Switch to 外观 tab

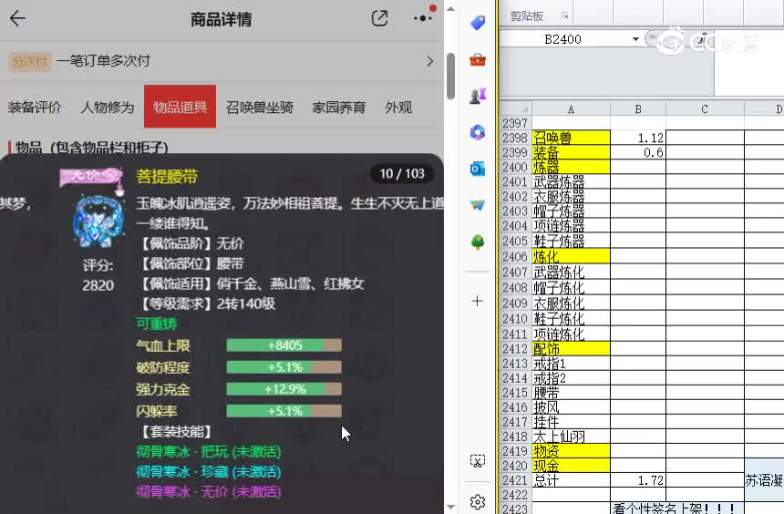coord(398,107)
